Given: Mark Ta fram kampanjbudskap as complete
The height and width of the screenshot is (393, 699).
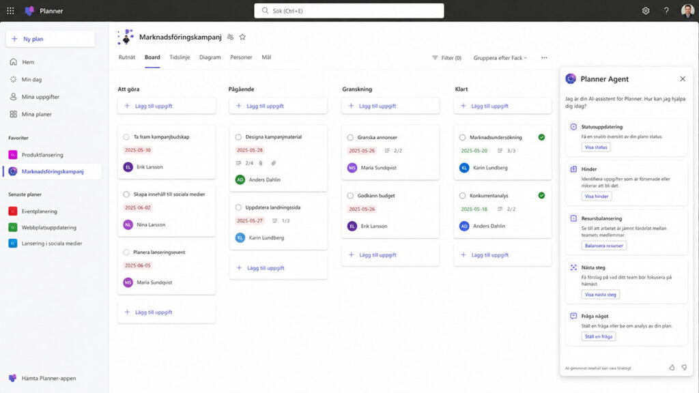Looking at the screenshot, I should click(x=126, y=137).
